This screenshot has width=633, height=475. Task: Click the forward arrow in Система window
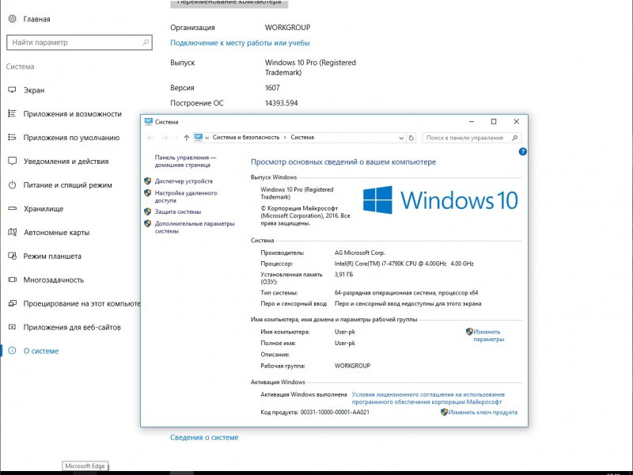pos(165,138)
